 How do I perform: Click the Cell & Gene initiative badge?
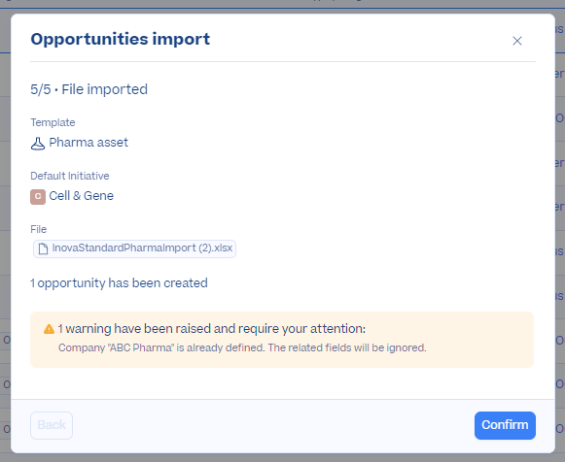point(38,197)
